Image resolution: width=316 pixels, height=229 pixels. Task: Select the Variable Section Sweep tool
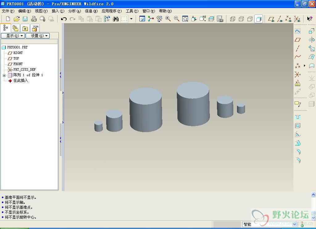pos(312,48)
